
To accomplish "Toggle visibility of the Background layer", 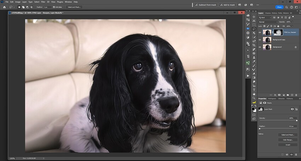I will point(260,47).
